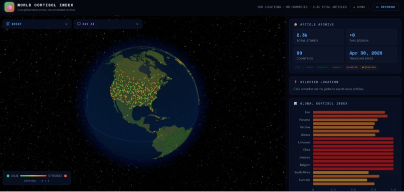The width and height of the screenshot is (404, 192).
Task: Select the Iran bar in the chart
Action: pos(349,112)
